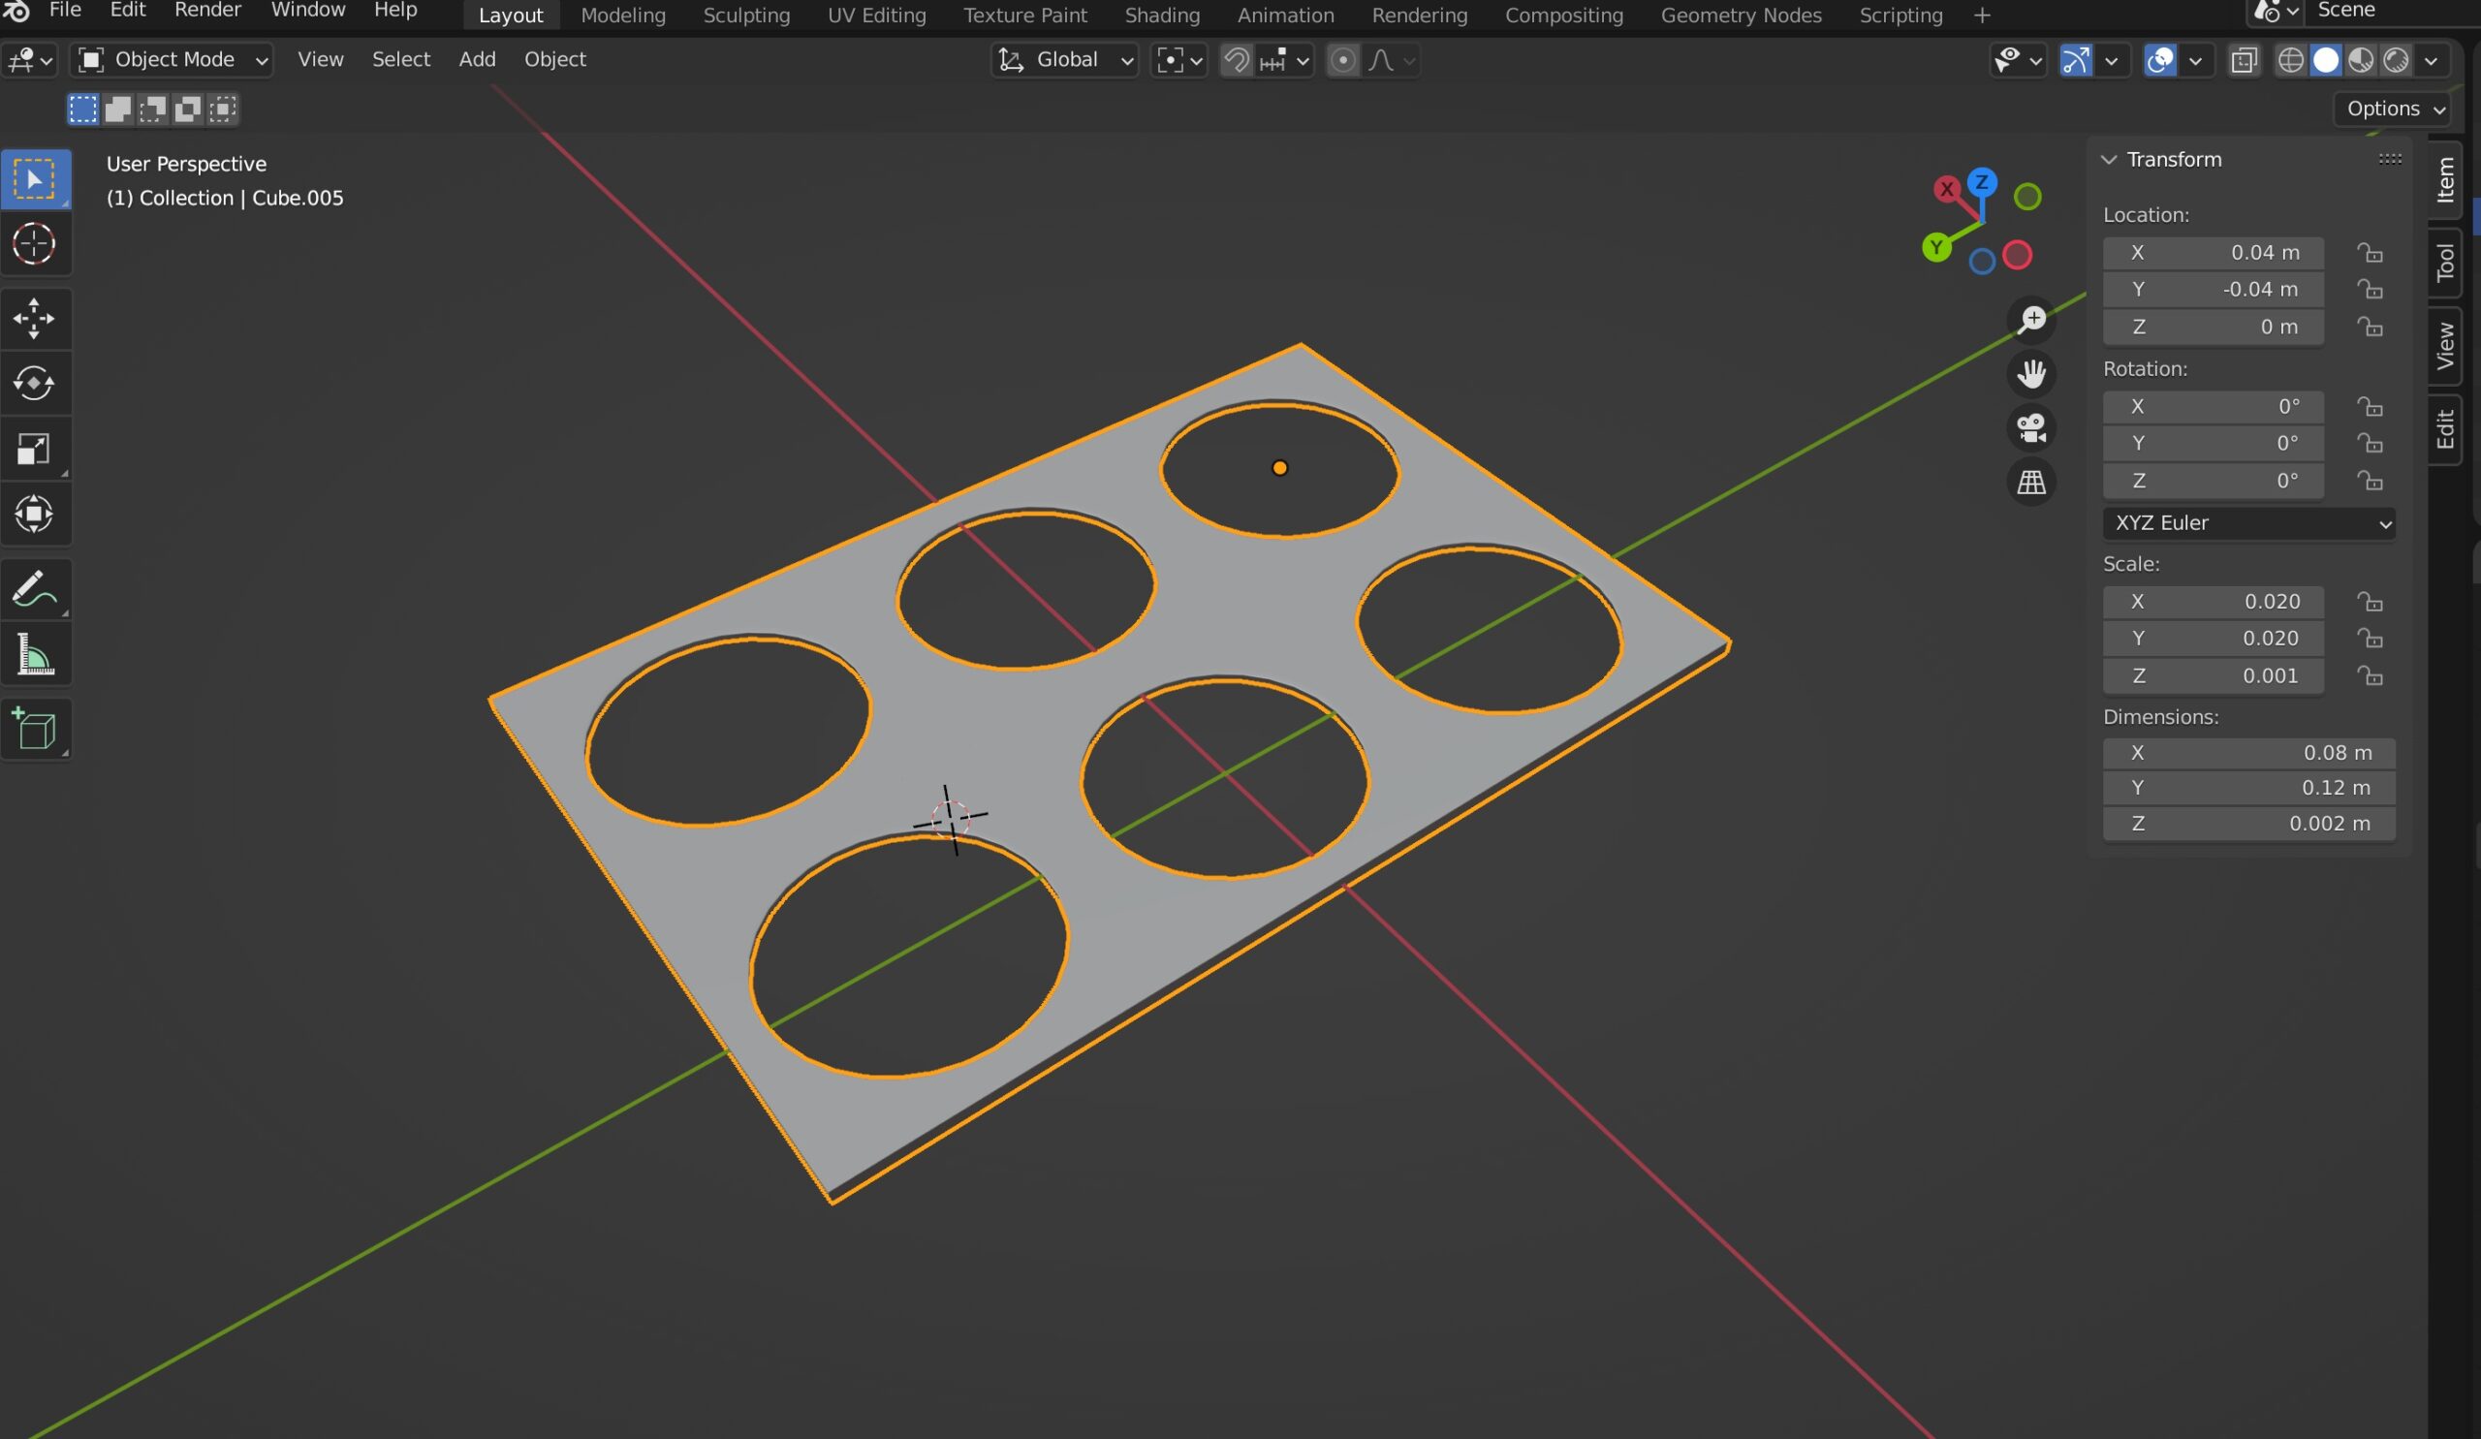This screenshot has width=2481, height=1439.
Task: Select the Rotate tool
Action: coord(36,383)
